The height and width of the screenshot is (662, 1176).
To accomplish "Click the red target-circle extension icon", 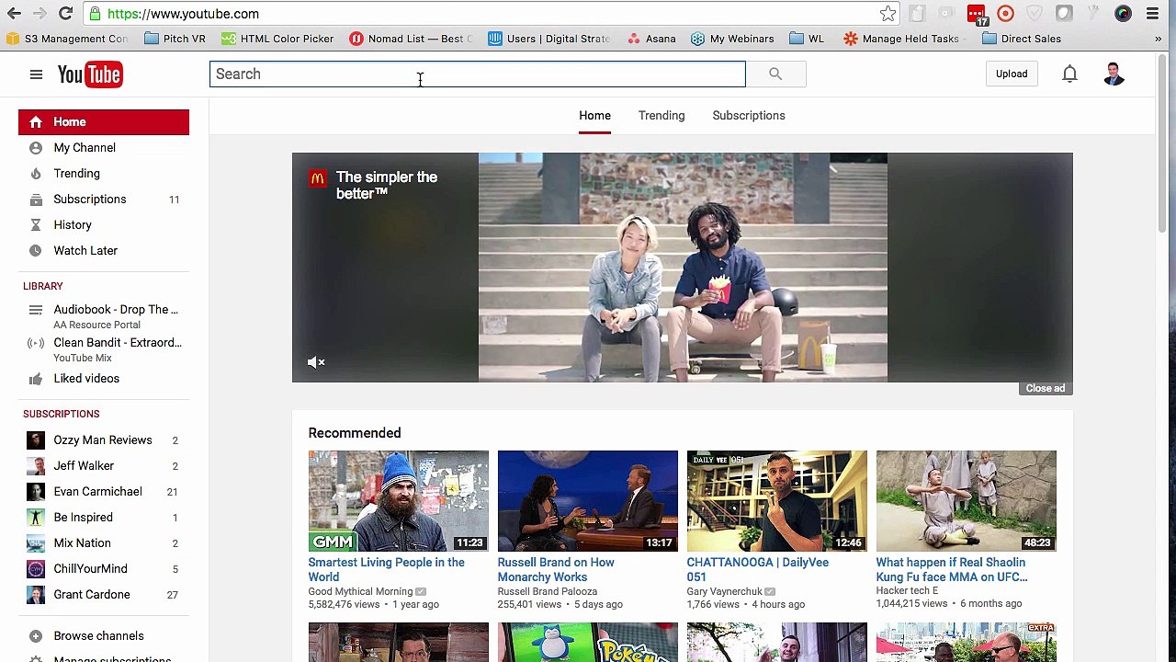I will pyautogui.click(x=1005, y=14).
